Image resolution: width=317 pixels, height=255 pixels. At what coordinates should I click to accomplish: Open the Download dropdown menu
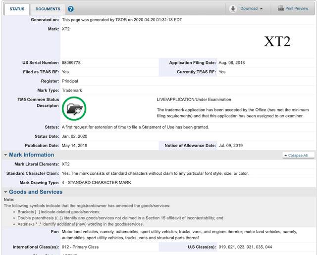pos(251,8)
